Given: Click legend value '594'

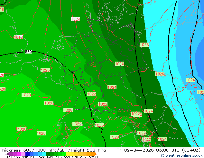Looking at the screenshot, I should (x=92, y=157).
